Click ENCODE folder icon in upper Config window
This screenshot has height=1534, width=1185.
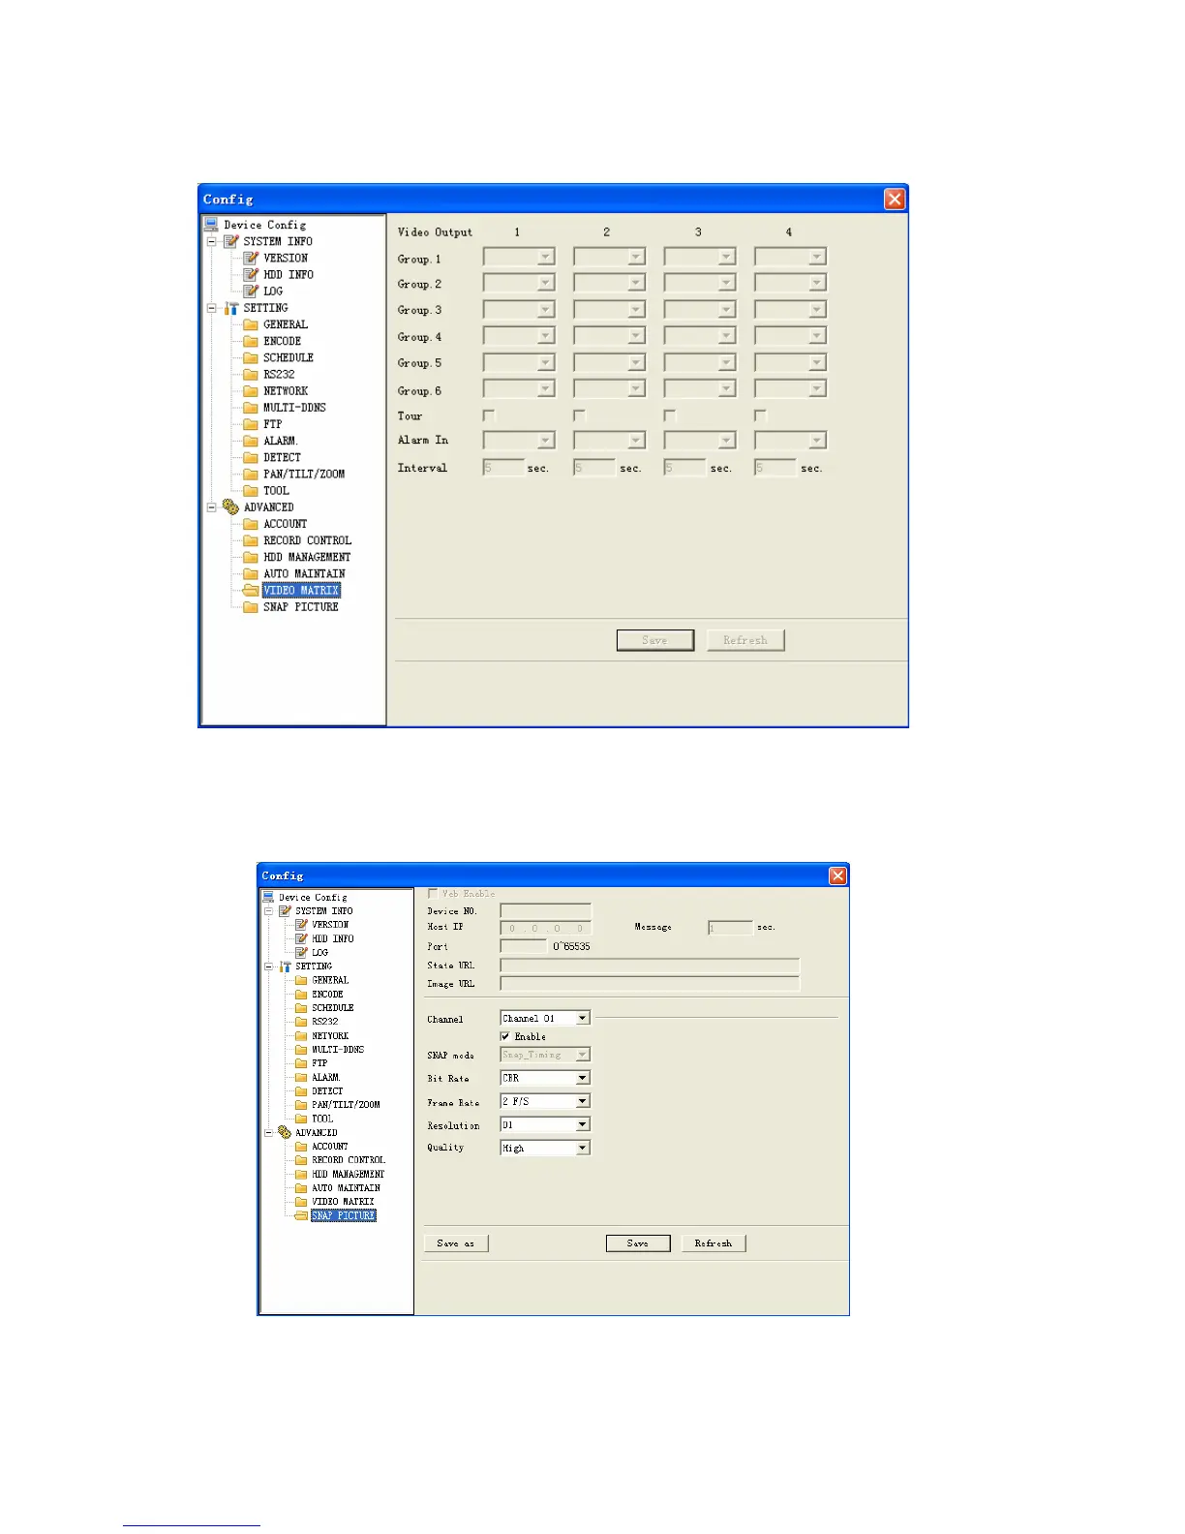[x=251, y=341]
